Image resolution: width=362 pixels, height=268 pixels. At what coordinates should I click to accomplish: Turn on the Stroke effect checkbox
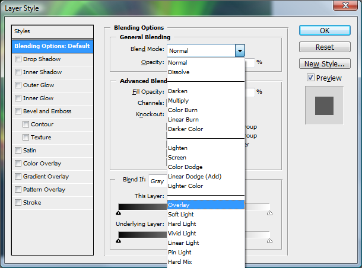click(18, 203)
